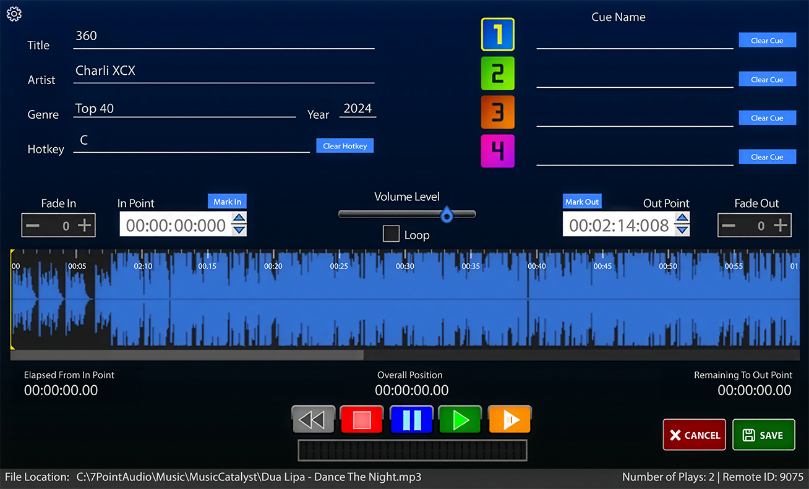This screenshot has width=809, height=489.
Task: Enable the Loop checkbox
Action: [x=391, y=234]
